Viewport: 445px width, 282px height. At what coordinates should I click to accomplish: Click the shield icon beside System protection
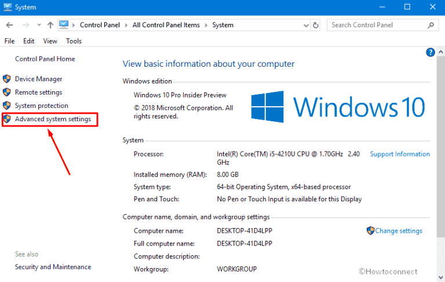coord(7,106)
